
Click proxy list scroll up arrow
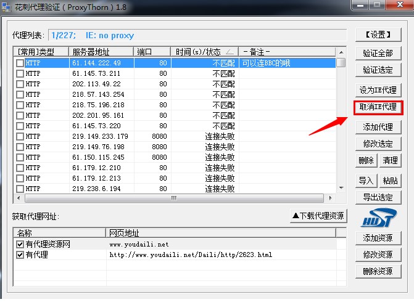coord(341,52)
